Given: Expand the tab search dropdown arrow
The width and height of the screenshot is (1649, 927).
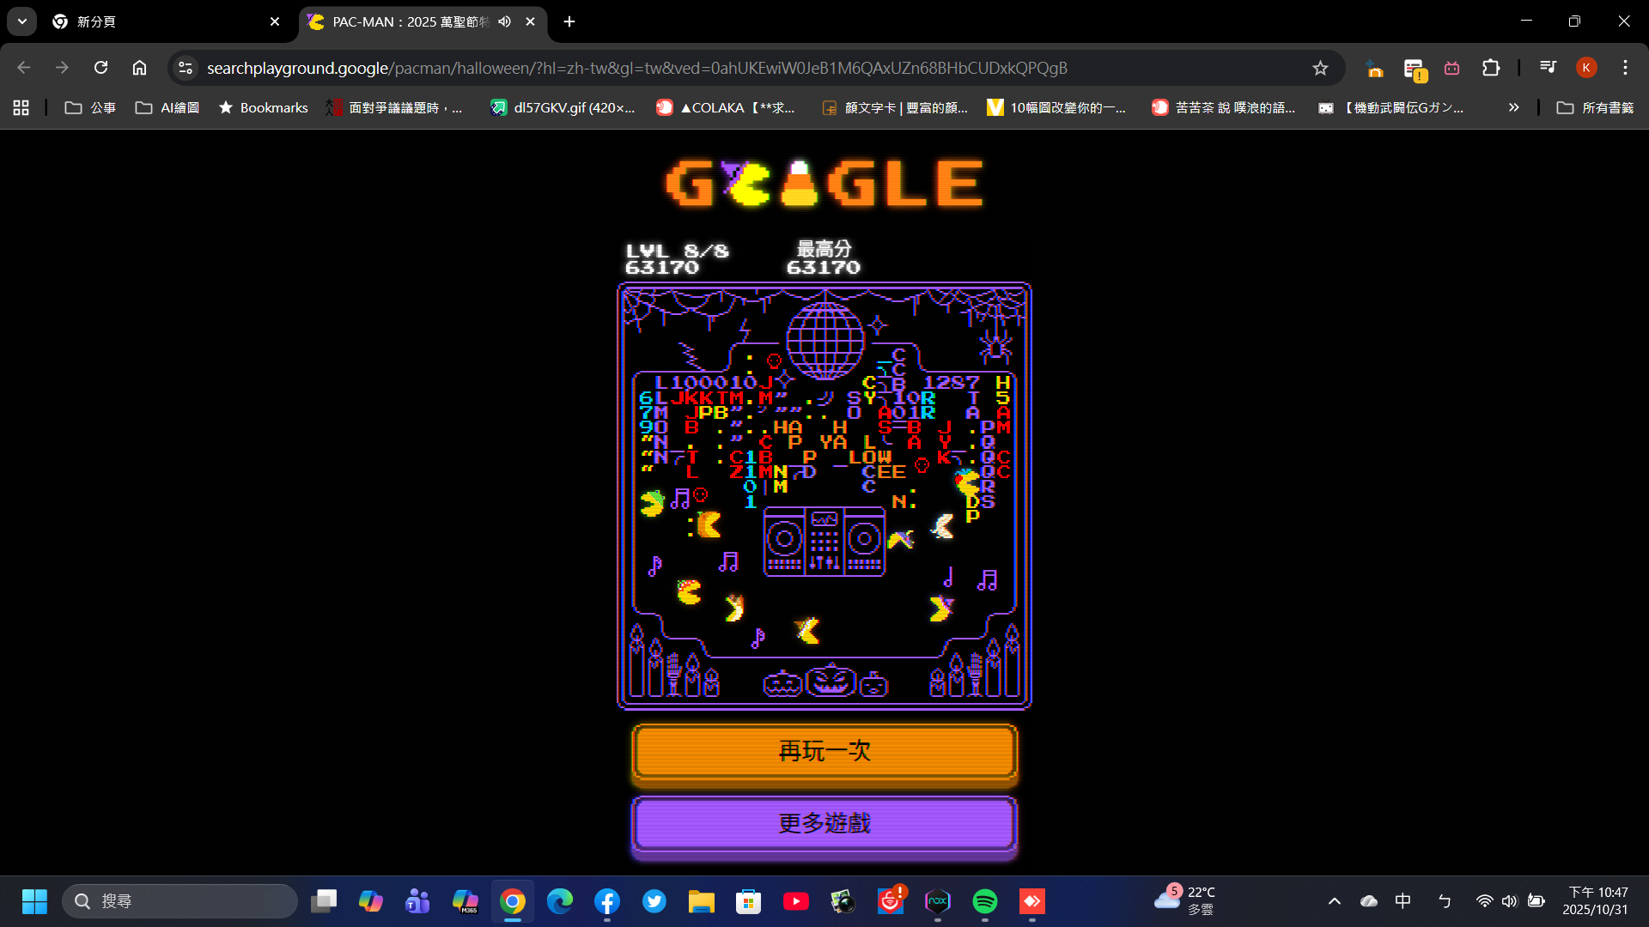Looking at the screenshot, I should point(22,21).
